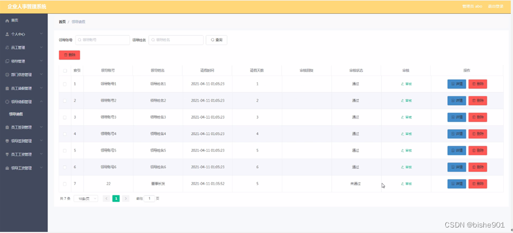Viewport: 513px width, 233px height.
Task: Expand 领导签到管理 using its chevron
Action: click(x=41, y=140)
